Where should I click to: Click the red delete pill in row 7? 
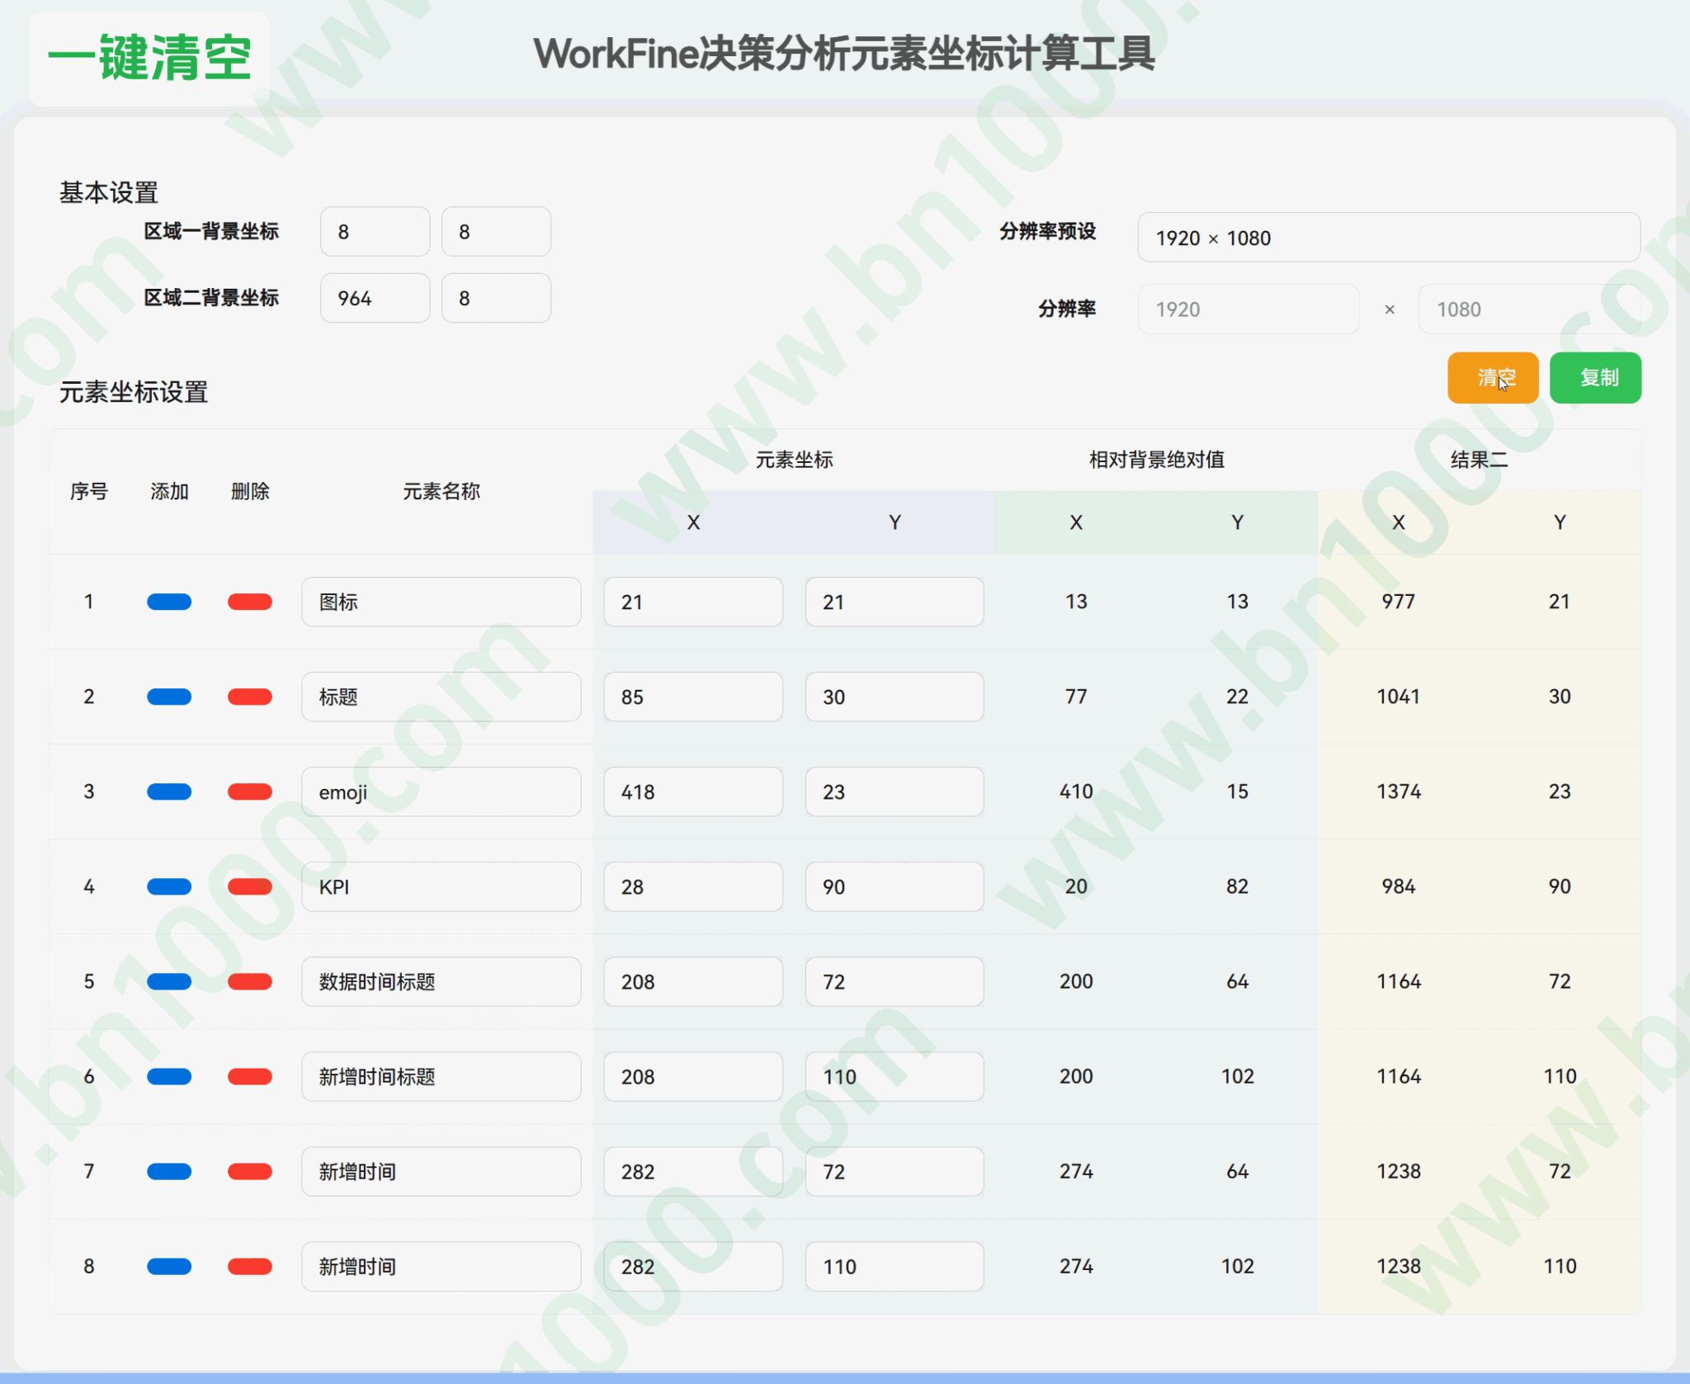(250, 1171)
